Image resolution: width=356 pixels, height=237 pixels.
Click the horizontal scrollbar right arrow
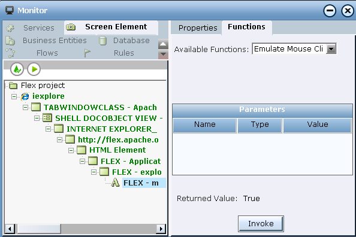(x=161, y=229)
